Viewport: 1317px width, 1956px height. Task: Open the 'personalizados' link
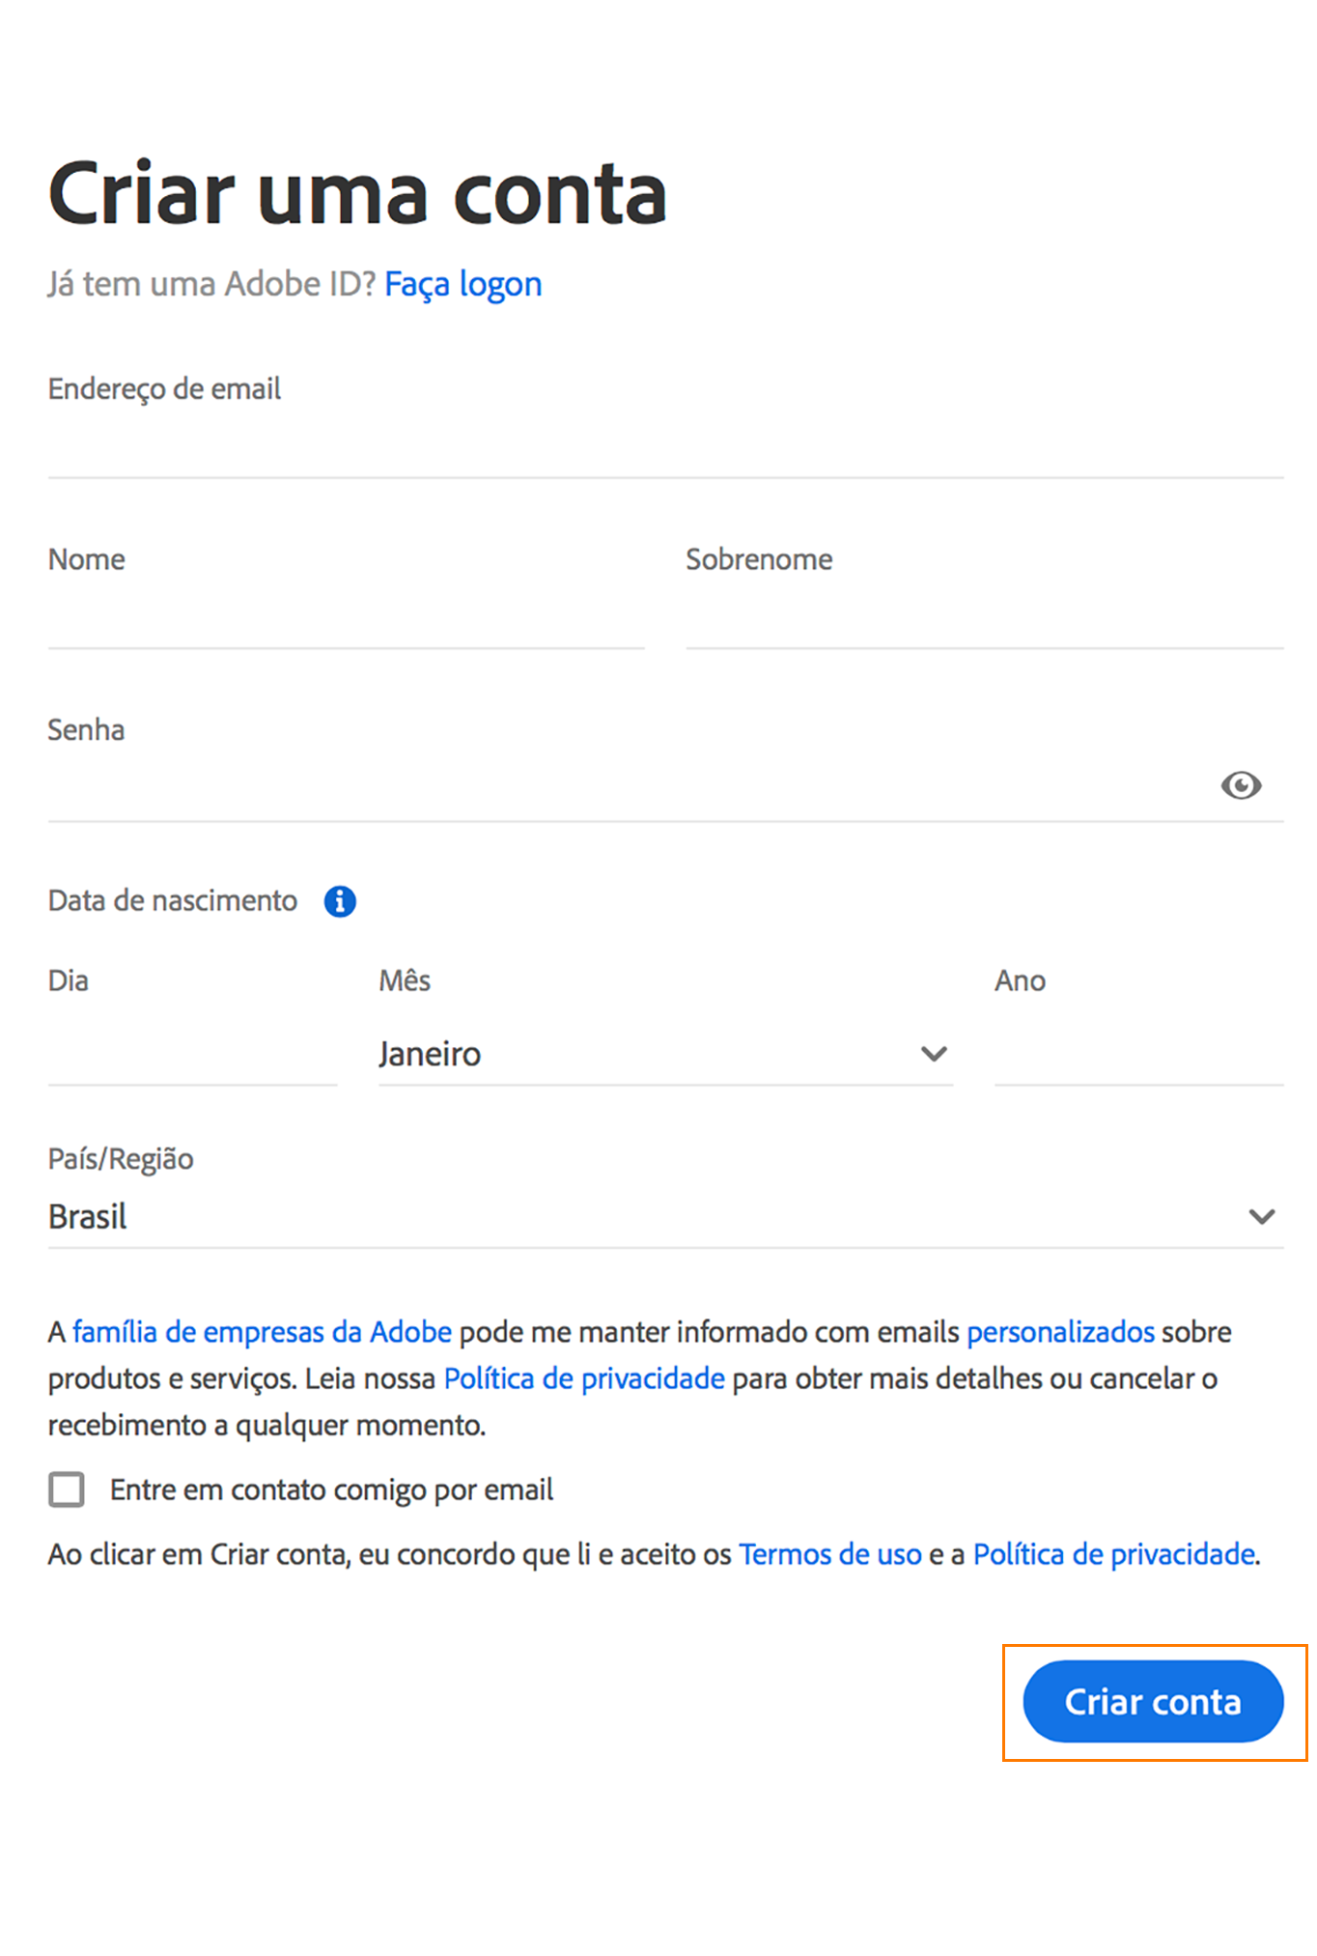(1059, 1331)
